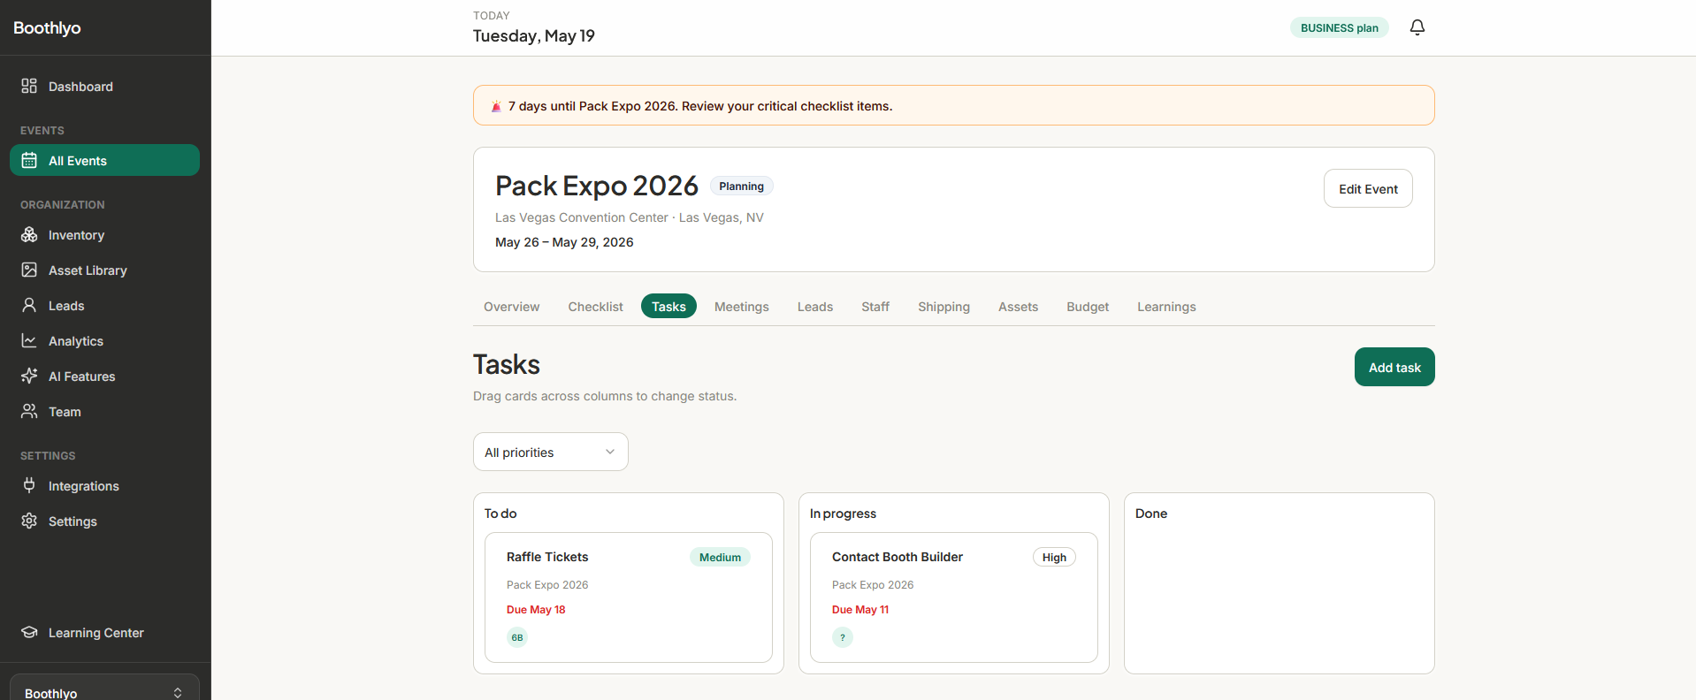Click the 'Pack Expo 2026' event title

tap(597, 186)
